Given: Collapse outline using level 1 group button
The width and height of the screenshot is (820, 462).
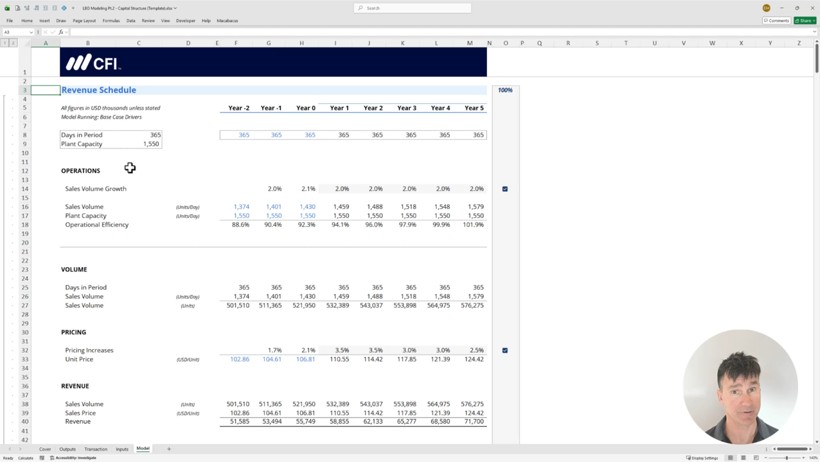Looking at the screenshot, I should [4, 43].
